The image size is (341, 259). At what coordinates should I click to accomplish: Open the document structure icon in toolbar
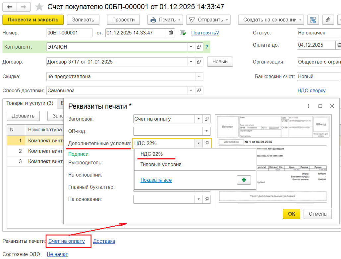(313, 20)
